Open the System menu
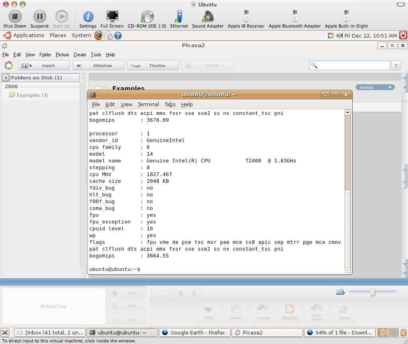 81,35
